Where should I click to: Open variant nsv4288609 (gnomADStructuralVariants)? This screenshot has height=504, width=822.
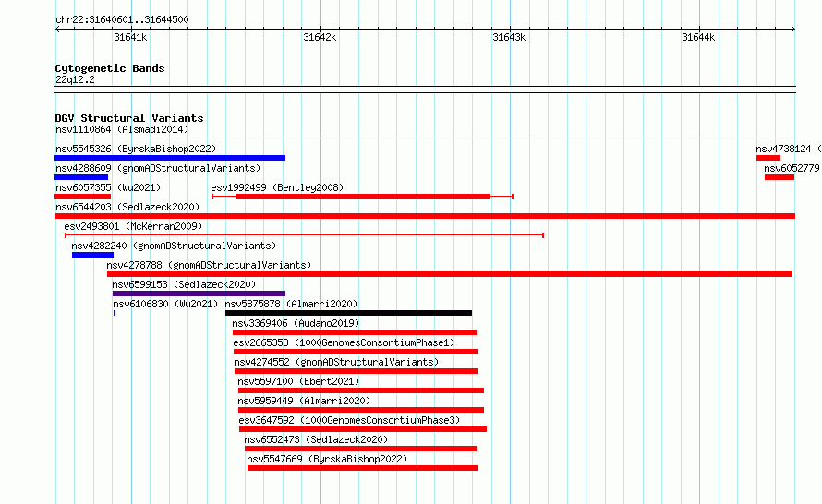pos(158,168)
